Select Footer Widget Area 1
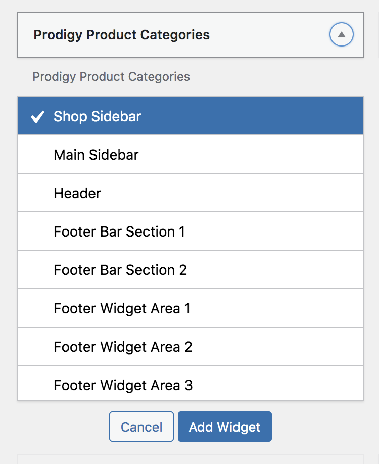The image size is (379, 464). (x=191, y=308)
